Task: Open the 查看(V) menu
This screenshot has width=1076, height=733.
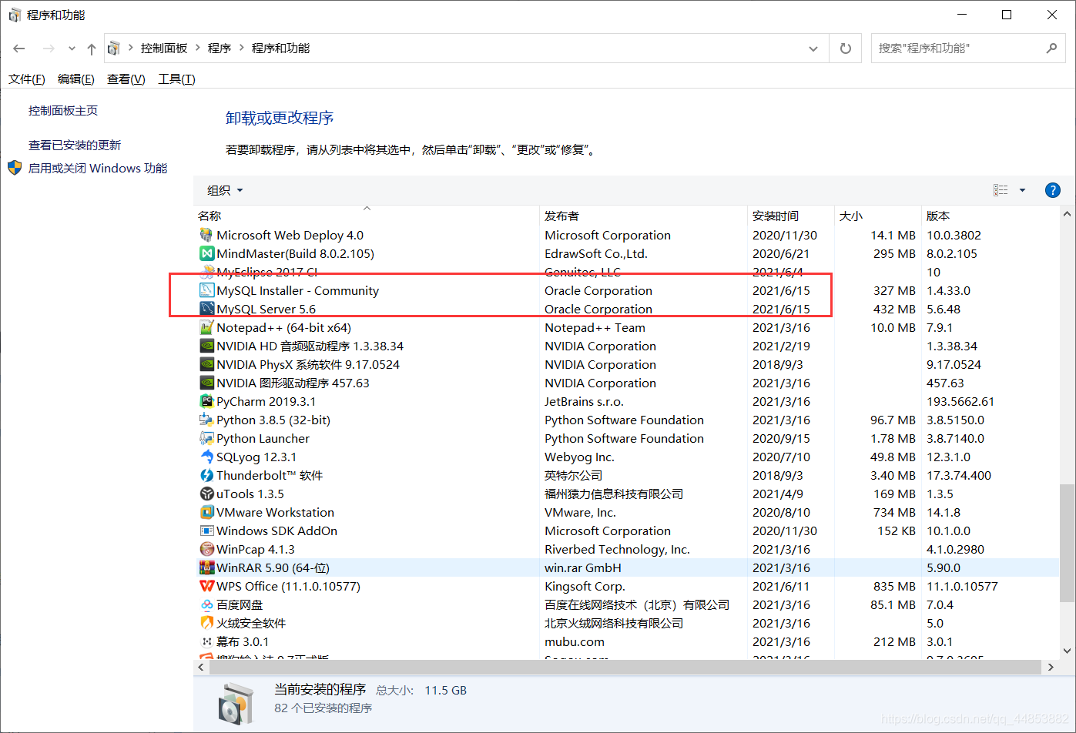Action: coord(126,79)
